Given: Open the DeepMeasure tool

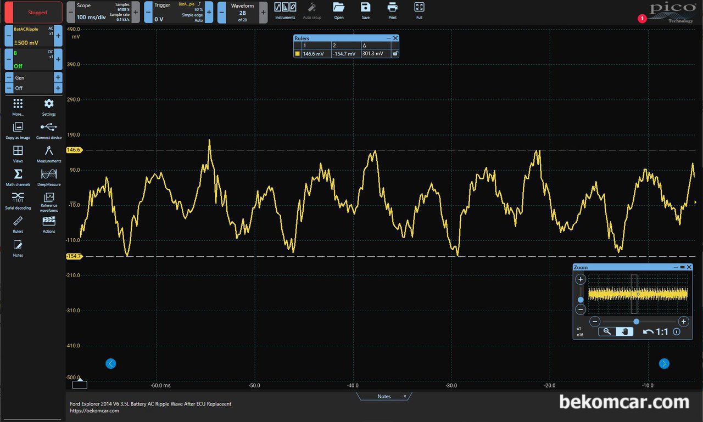Looking at the screenshot, I should (x=49, y=177).
